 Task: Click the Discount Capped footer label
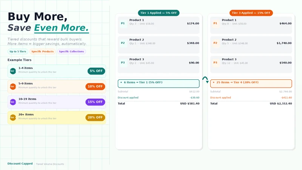[20, 164]
